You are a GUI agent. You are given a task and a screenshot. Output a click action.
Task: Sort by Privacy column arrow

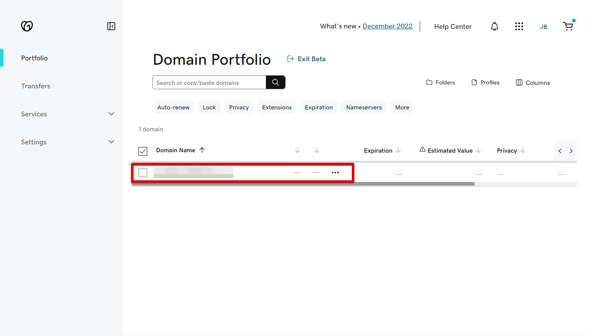[x=523, y=150]
